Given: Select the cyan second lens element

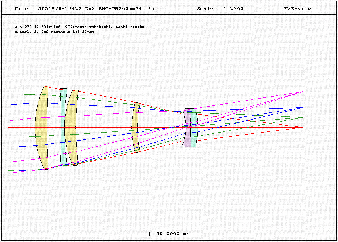Looking at the screenshot, I should pyautogui.click(x=63, y=127).
